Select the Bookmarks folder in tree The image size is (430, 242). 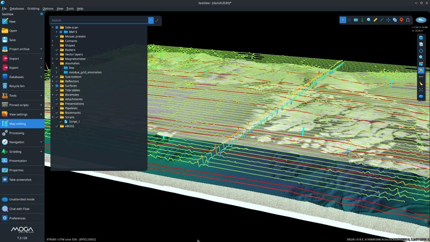point(73,113)
